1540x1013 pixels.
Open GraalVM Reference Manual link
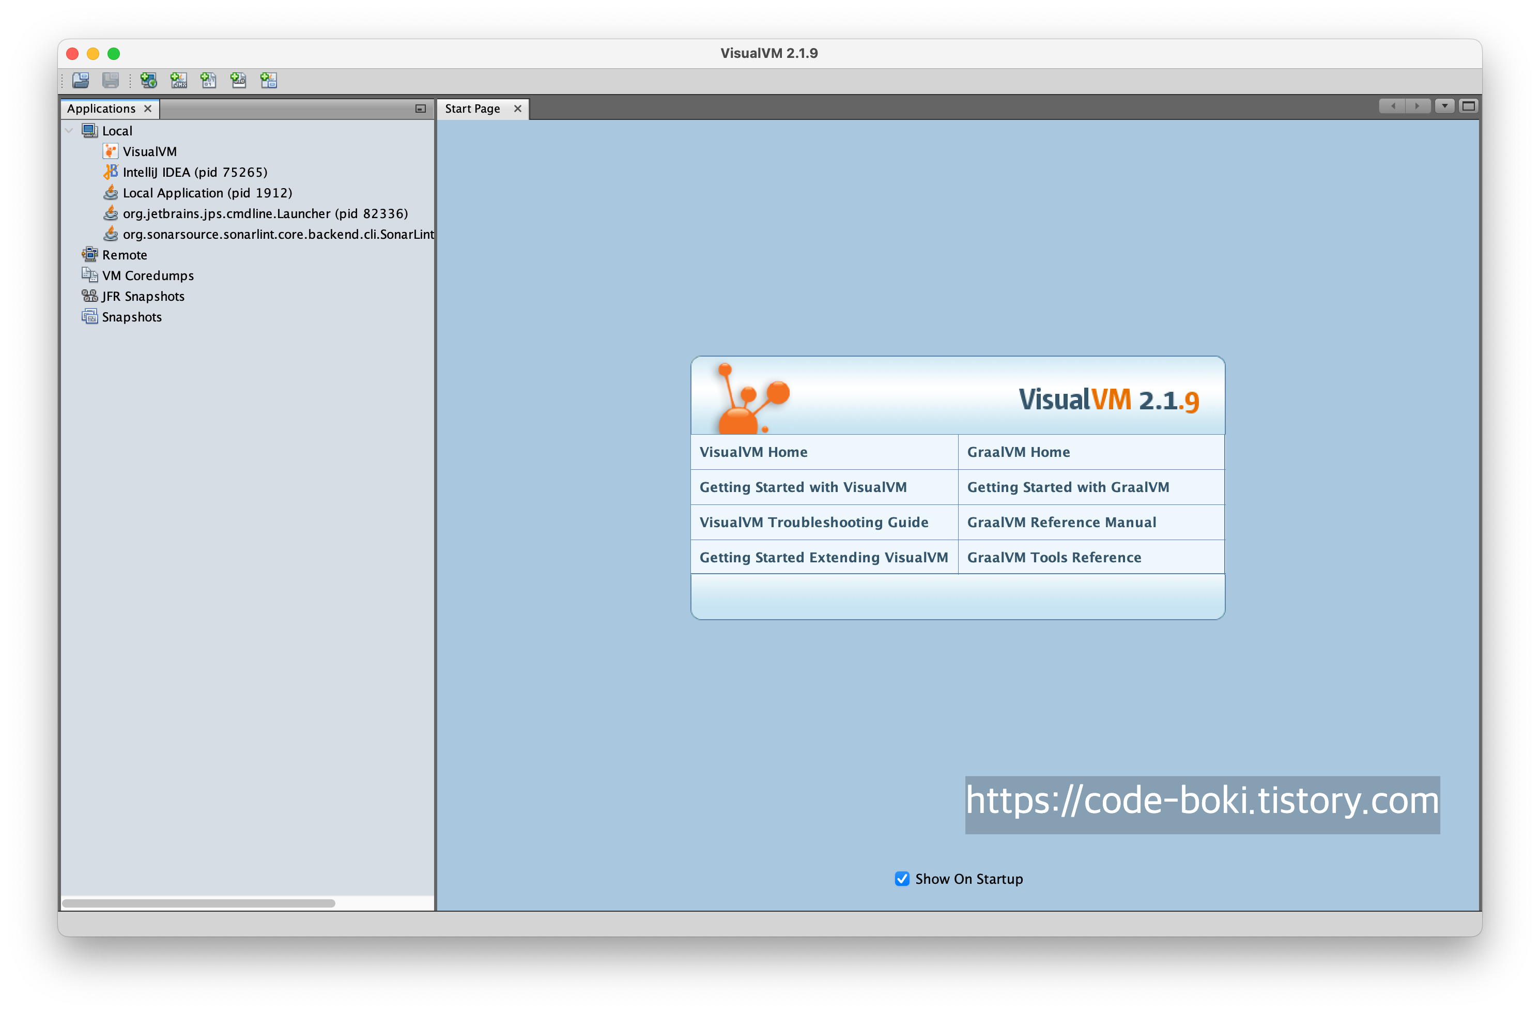coord(1061,523)
